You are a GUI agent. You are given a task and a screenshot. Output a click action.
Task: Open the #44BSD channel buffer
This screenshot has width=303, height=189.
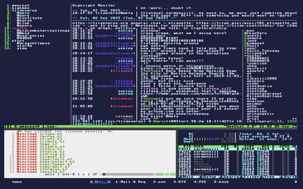click(24, 38)
